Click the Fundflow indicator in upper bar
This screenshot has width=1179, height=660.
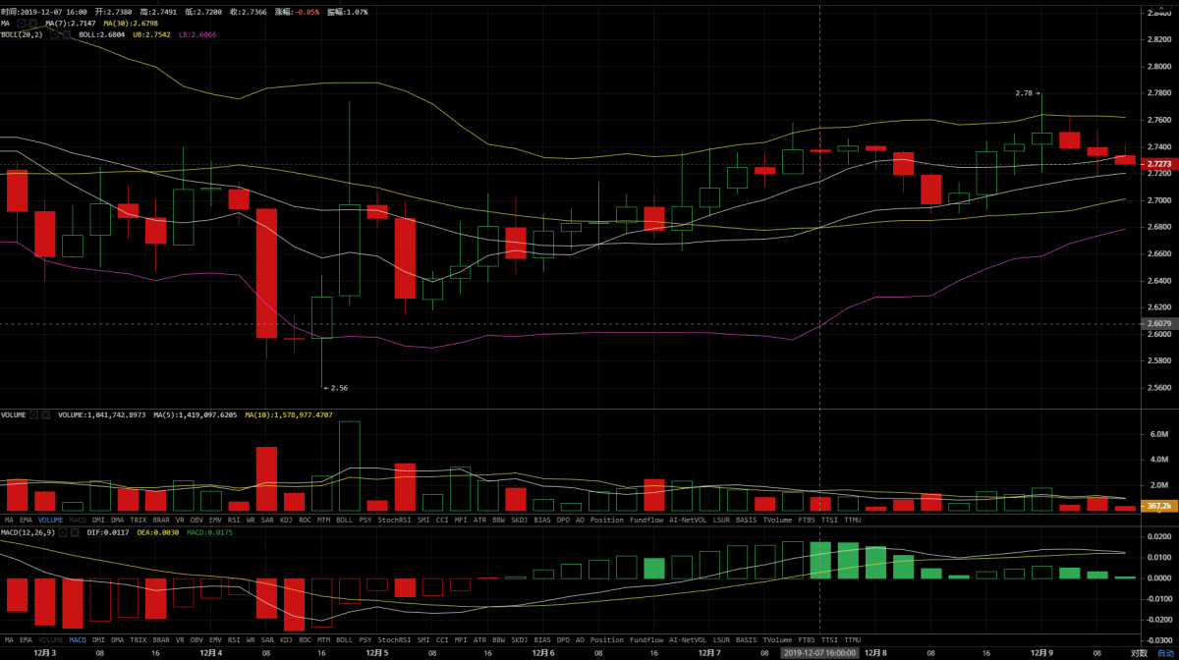coord(646,520)
